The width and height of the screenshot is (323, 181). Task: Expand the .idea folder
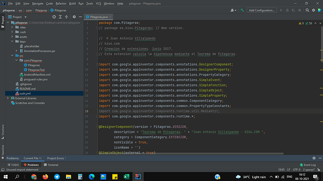pyautogui.click(x=12, y=27)
